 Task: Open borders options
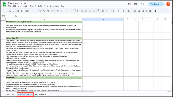(103, 11)
